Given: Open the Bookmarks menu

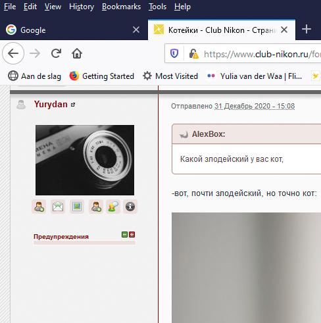Looking at the screenshot, I should click(121, 7).
